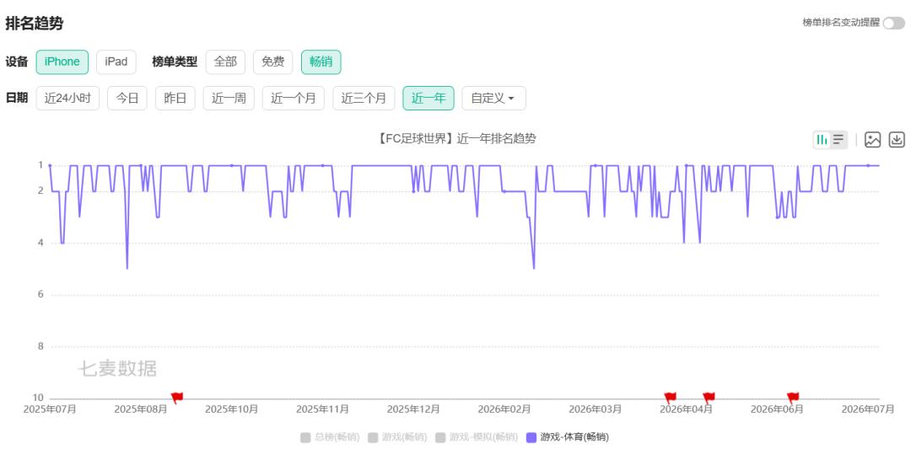The width and height of the screenshot is (911, 455).
Task: Select 近24小时 date range
Action: coord(67,98)
